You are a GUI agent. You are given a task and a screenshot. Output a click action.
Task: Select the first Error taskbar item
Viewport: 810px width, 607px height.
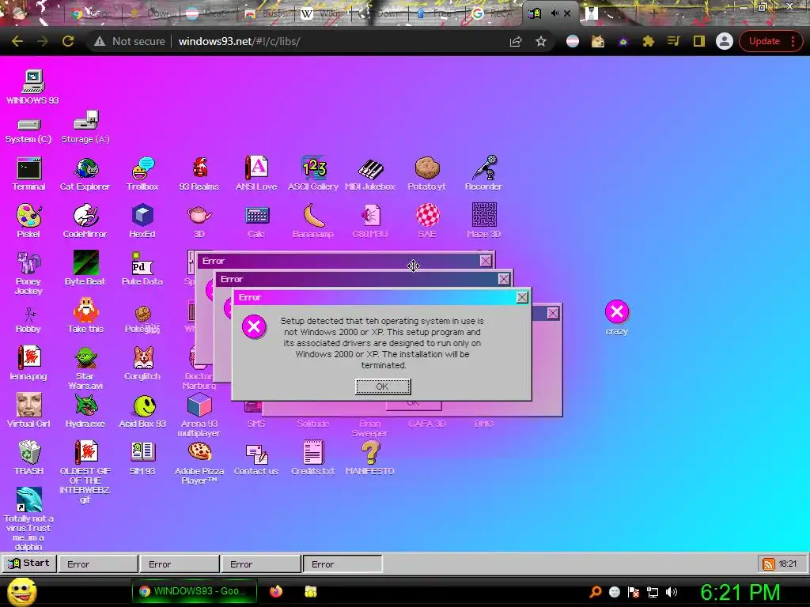98,564
